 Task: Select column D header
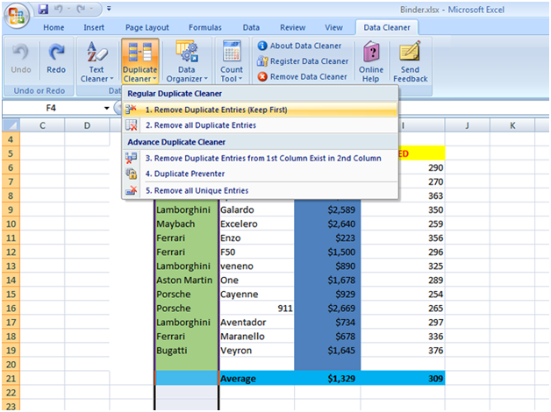87,125
